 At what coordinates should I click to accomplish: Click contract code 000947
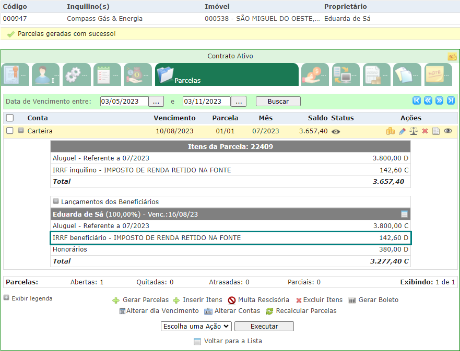[15, 18]
